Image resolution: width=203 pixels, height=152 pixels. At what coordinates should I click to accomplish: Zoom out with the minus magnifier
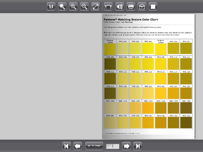[x=84, y=7]
